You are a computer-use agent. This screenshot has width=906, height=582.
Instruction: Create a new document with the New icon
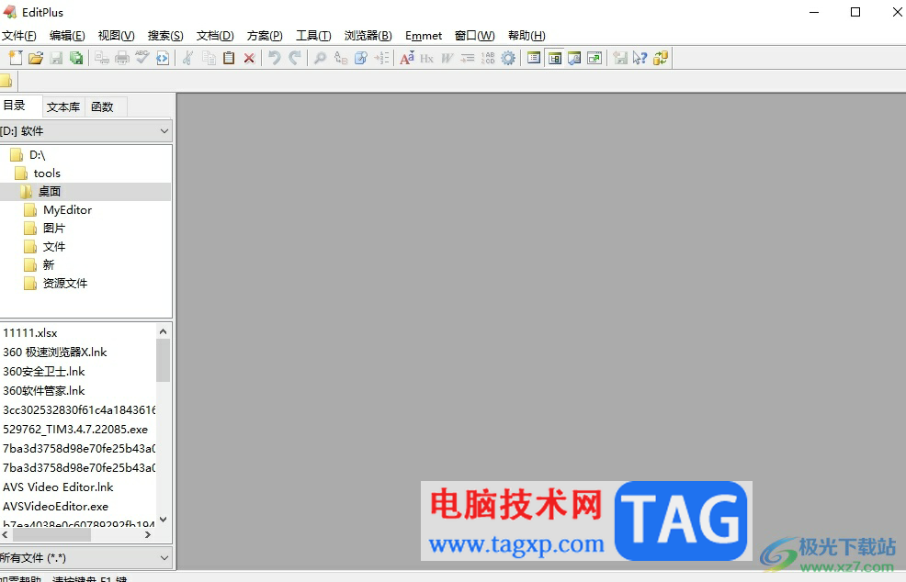click(16, 58)
